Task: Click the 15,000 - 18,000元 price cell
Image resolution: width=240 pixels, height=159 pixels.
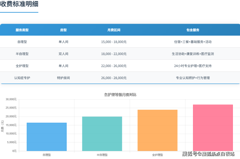Action: (114, 42)
